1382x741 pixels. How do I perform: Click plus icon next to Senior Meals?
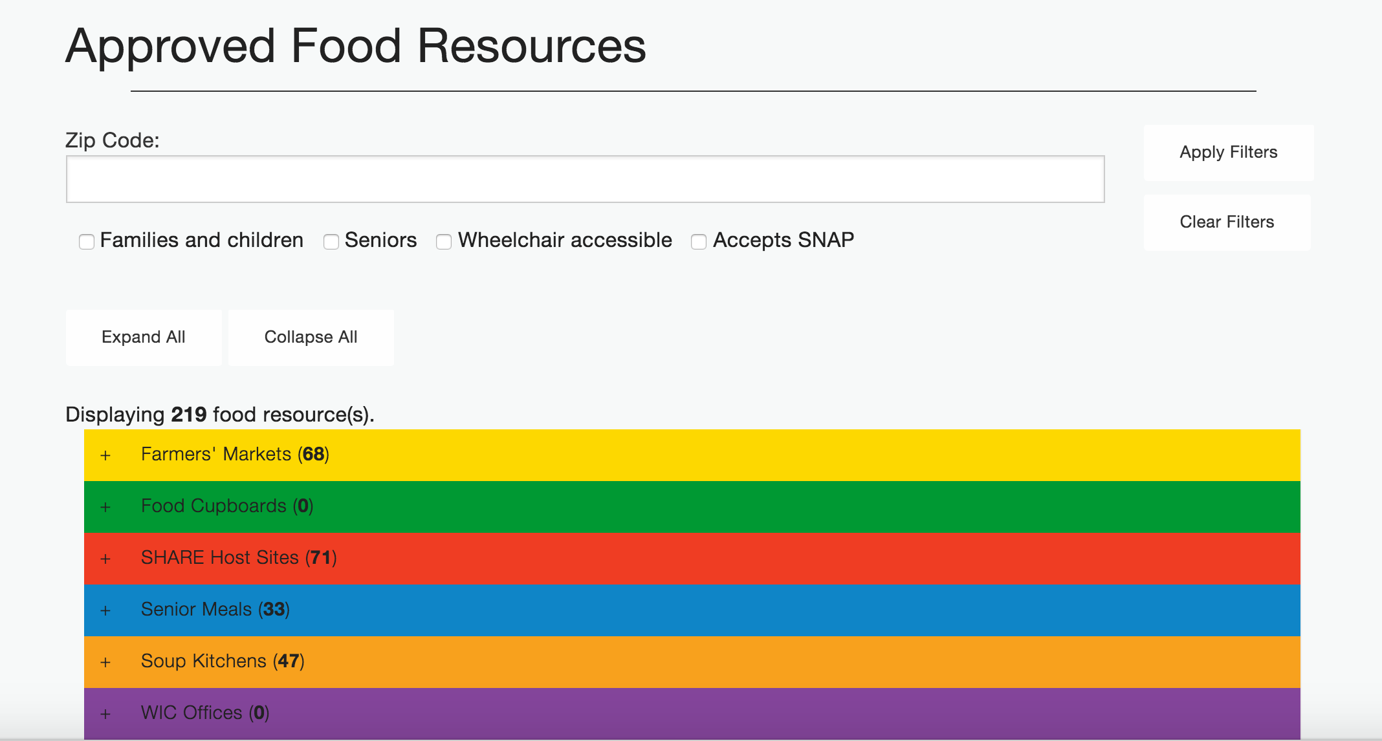(105, 610)
